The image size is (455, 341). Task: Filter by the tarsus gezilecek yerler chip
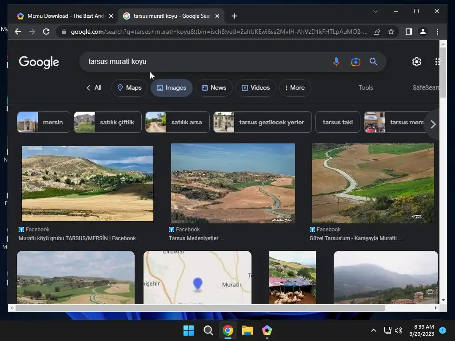(262, 122)
